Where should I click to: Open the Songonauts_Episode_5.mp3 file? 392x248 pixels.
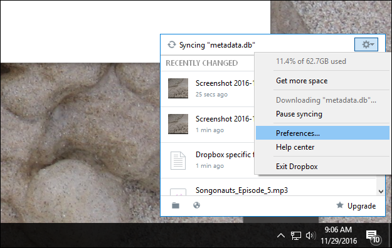click(241, 190)
